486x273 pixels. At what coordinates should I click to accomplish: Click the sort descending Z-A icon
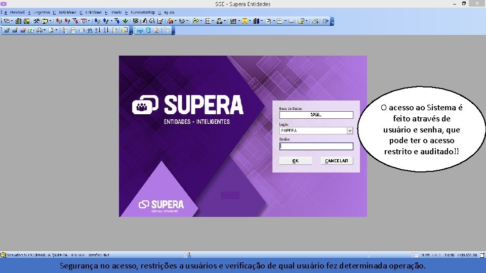point(106,30)
